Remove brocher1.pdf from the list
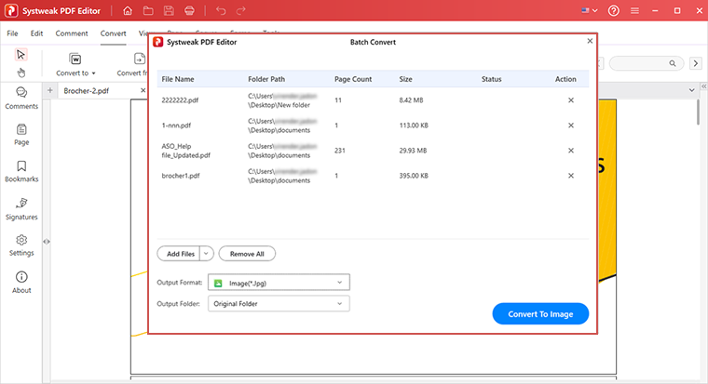Viewport: 708px width, 384px height. tap(571, 176)
